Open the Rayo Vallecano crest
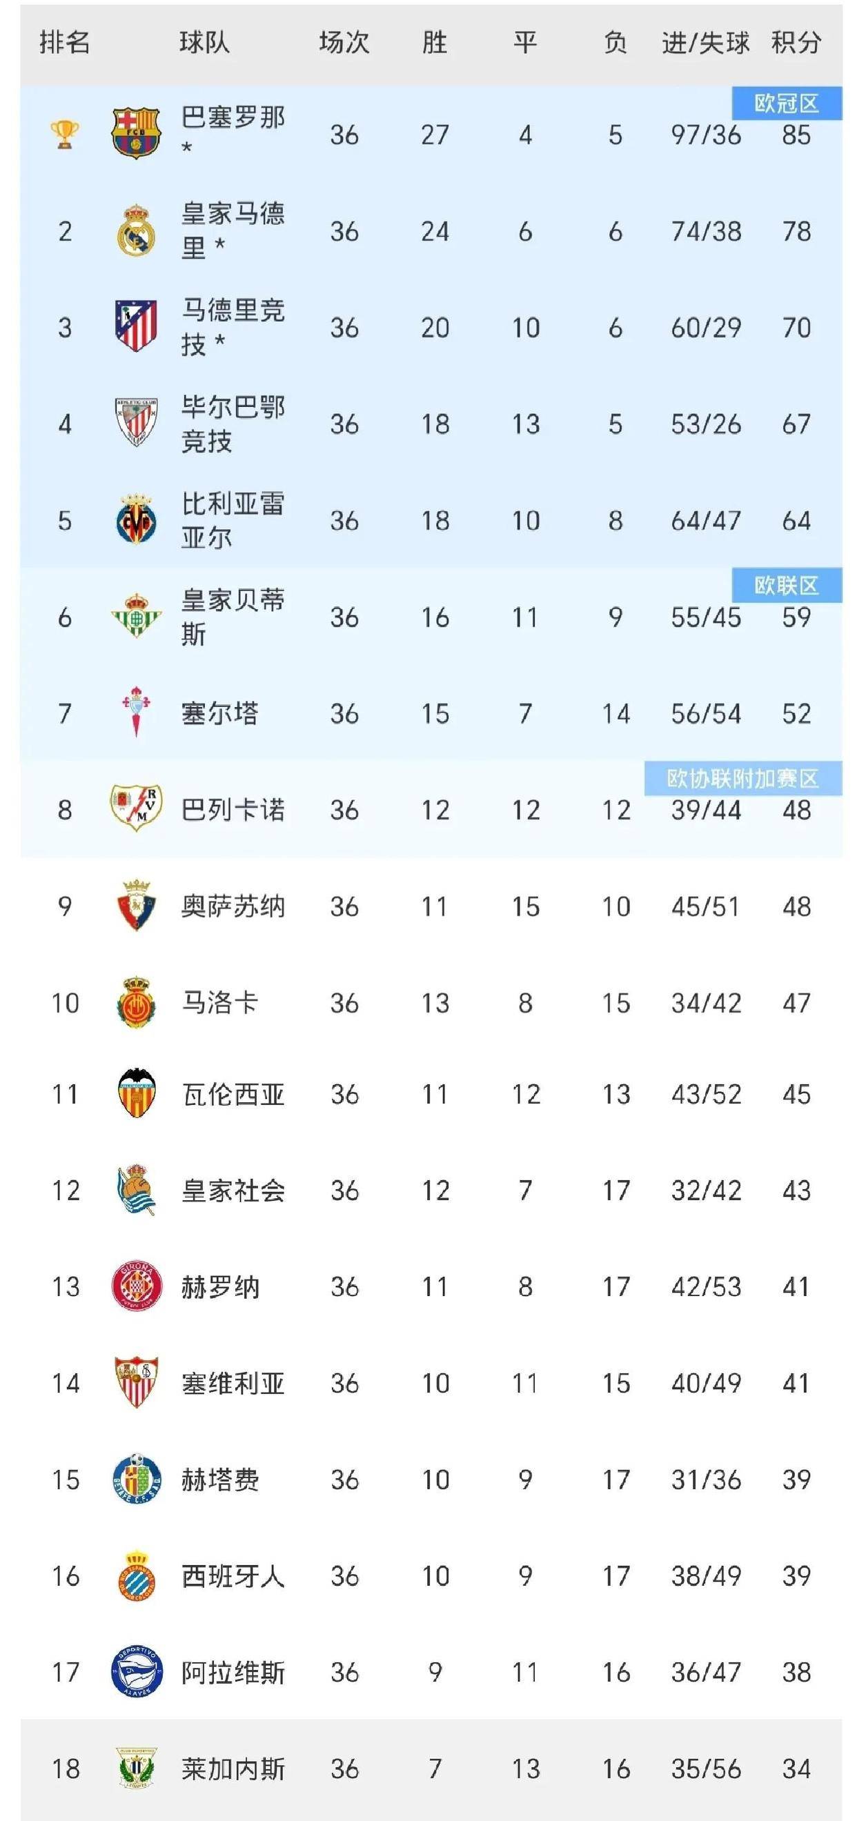Image resolution: width=857 pixels, height=1821 pixels. tap(136, 807)
